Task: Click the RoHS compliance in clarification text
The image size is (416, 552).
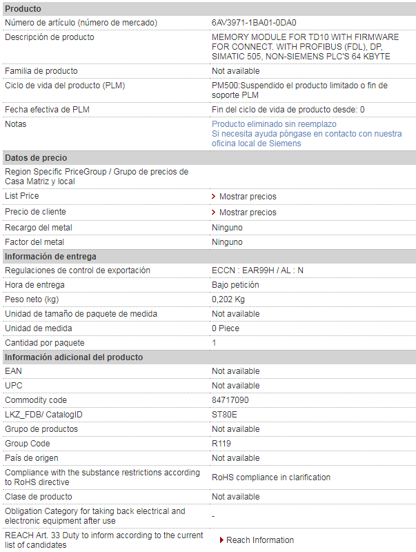Action: click(x=271, y=477)
